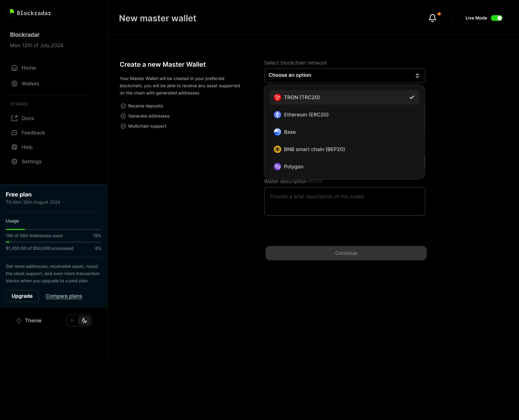Click the Free plan heading
The width and height of the screenshot is (519, 420).
click(x=19, y=194)
